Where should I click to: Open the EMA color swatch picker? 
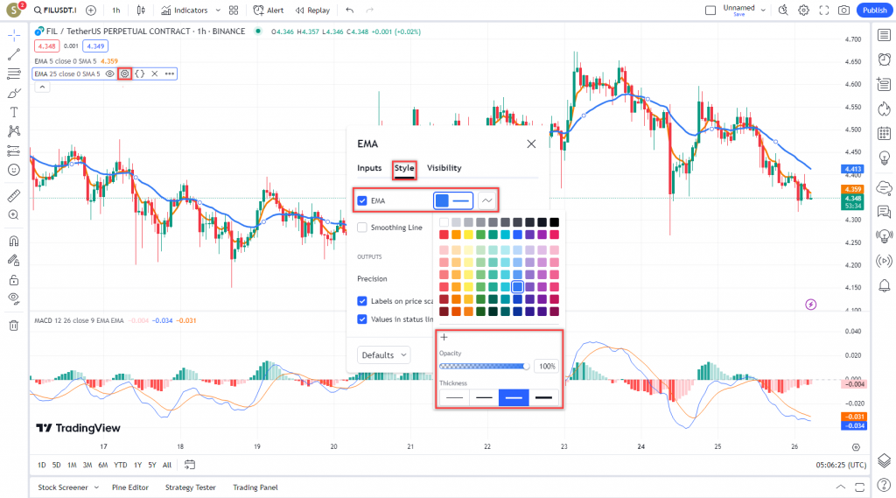[453, 200]
